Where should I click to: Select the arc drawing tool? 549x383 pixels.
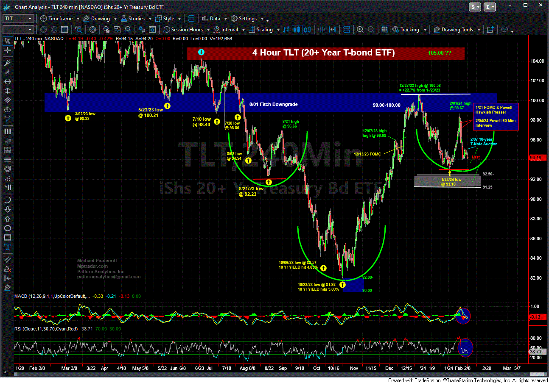[x=7, y=200]
